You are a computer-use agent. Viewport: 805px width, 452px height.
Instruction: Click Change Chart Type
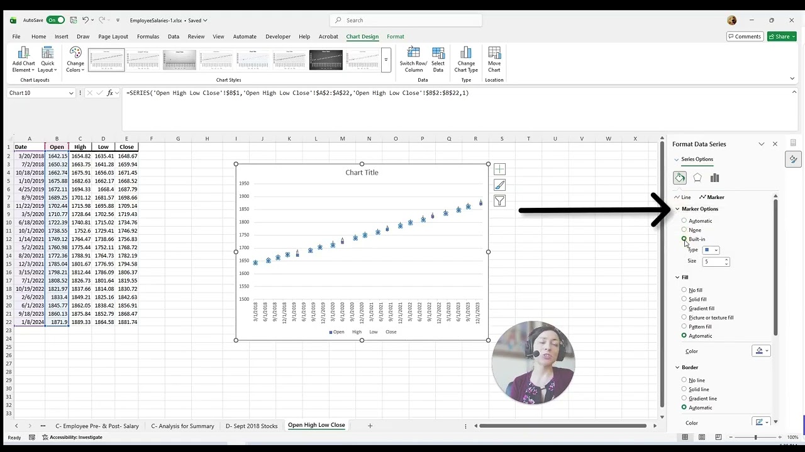[466, 60]
